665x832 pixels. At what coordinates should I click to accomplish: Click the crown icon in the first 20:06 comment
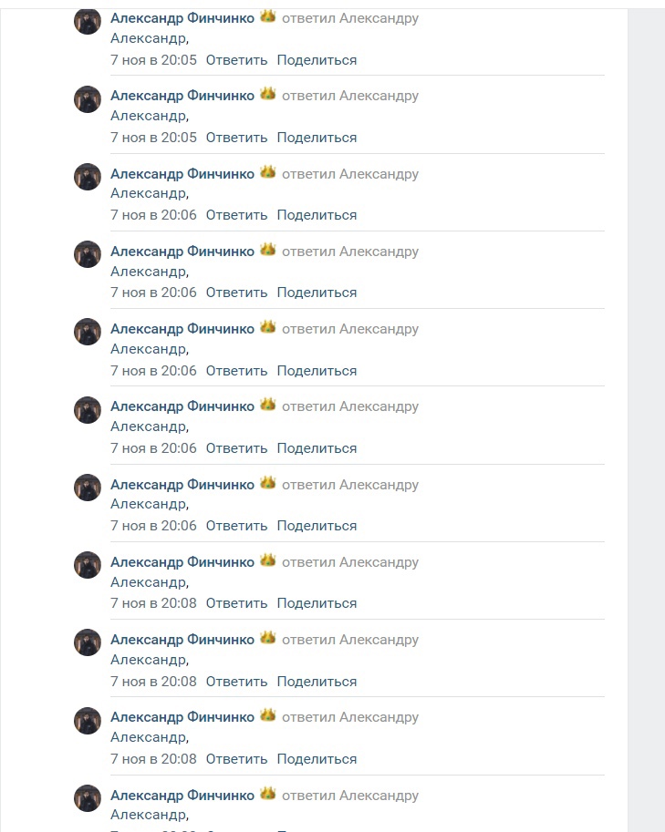pos(267,172)
